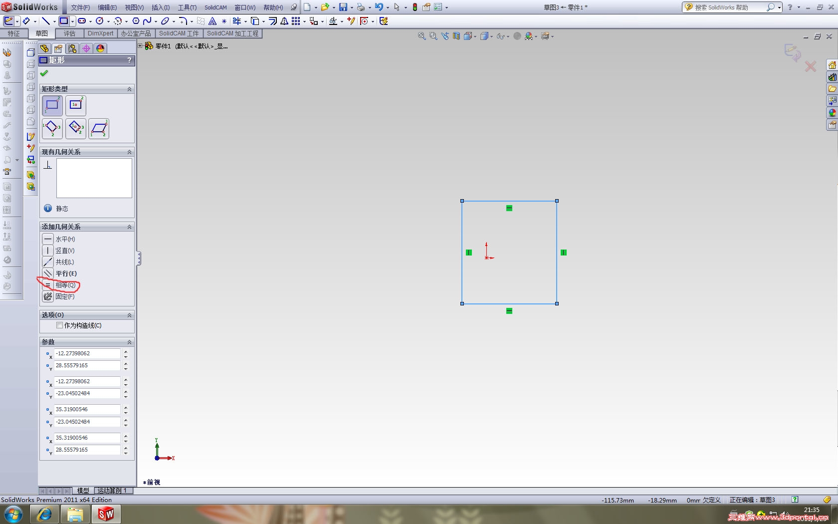The image size is (838, 524).
Task: Collapse the 选项(O) section
Action: point(129,315)
